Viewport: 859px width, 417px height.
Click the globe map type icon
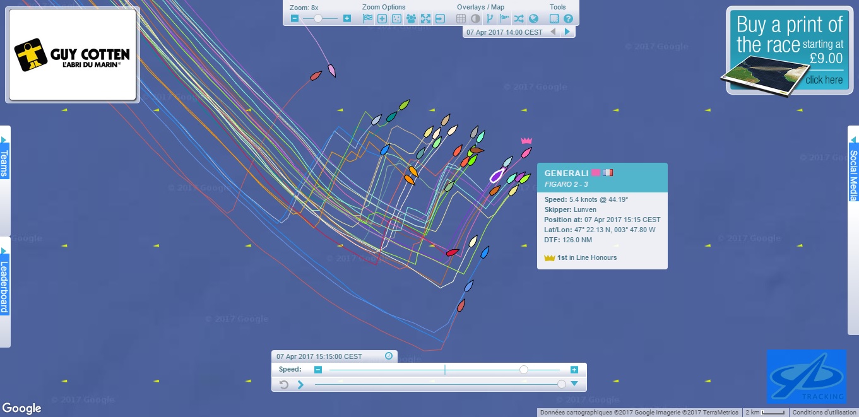[533, 19]
